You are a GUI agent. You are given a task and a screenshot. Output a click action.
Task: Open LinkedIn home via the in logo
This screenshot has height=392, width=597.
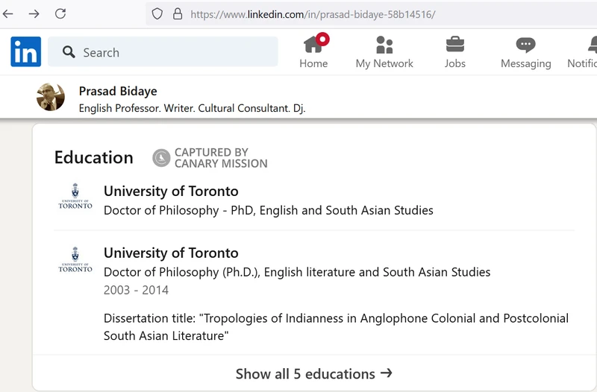pos(26,51)
